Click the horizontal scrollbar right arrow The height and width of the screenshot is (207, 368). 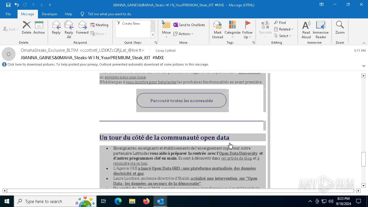358,191
